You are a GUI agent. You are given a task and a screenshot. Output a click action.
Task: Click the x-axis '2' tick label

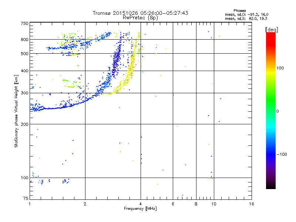(x=85, y=204)
